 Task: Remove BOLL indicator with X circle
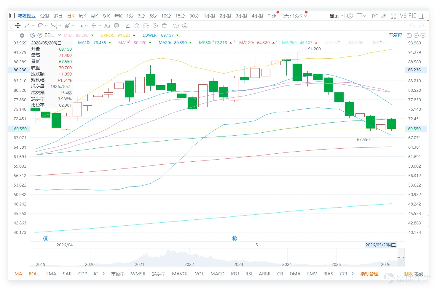[40, 35]
